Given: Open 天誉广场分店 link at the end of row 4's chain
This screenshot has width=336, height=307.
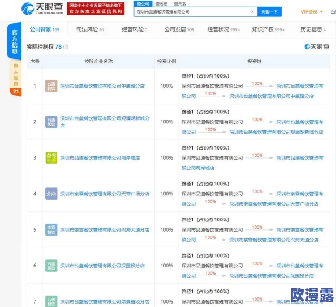Looking at the screenshot, I should click(274, 204).
